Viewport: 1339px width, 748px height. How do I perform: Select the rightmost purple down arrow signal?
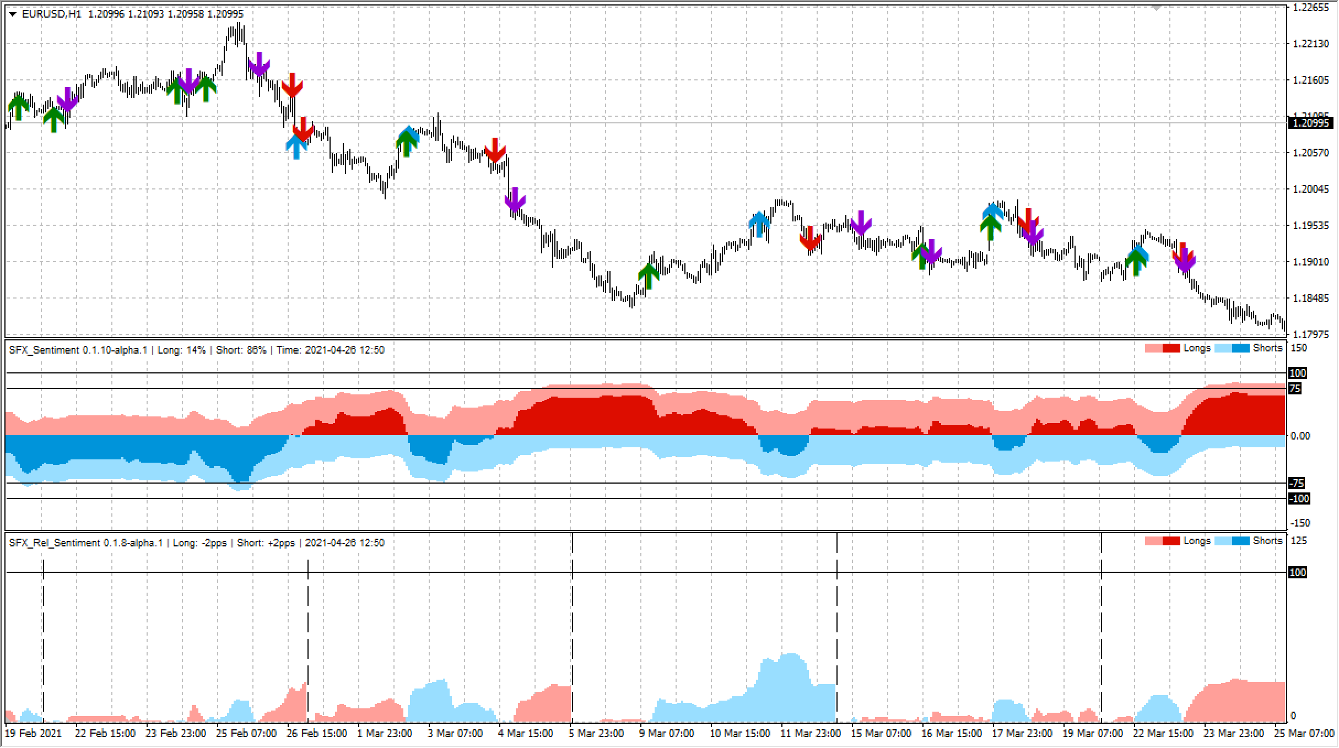click(x=1184, y=261)
